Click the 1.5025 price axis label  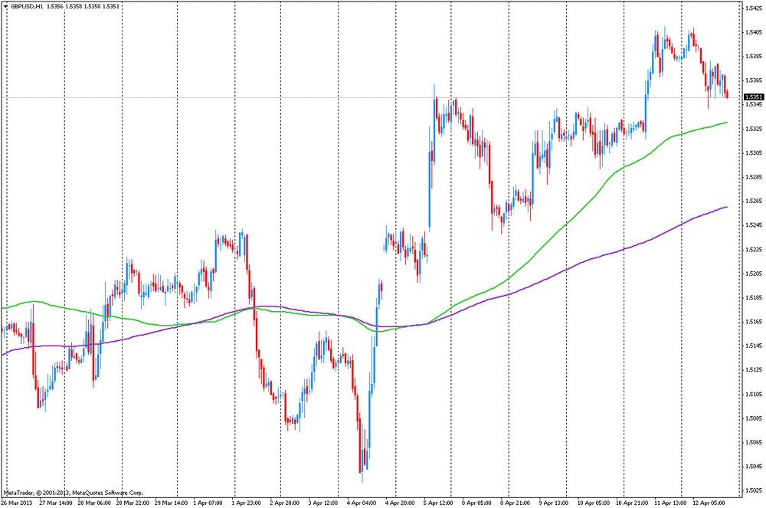755,490
